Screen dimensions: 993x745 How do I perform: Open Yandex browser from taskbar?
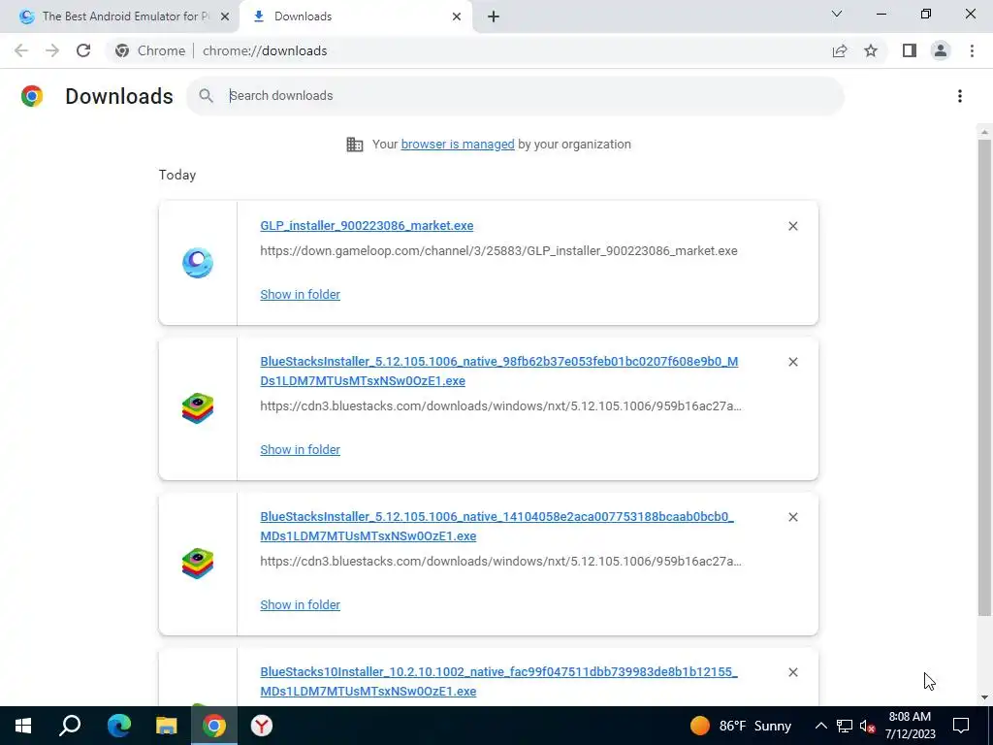coord(262,726)
